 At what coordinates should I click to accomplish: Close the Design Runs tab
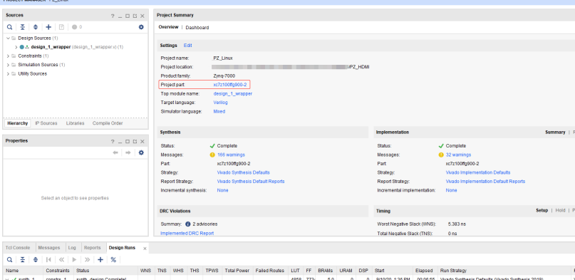[145, 249]
